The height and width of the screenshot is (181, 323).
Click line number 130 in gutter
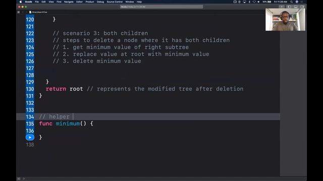coord(30,89)
